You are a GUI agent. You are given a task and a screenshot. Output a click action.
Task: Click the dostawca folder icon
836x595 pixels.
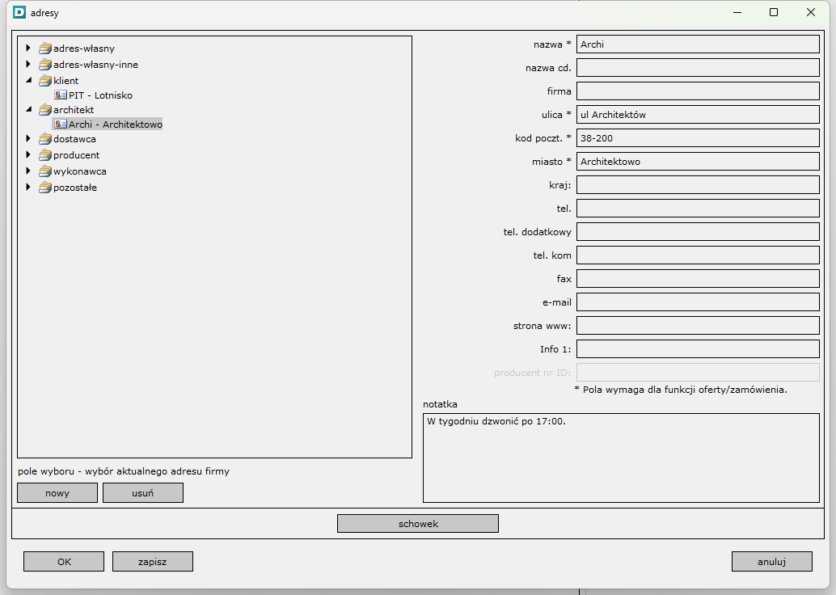pos(45,139)
